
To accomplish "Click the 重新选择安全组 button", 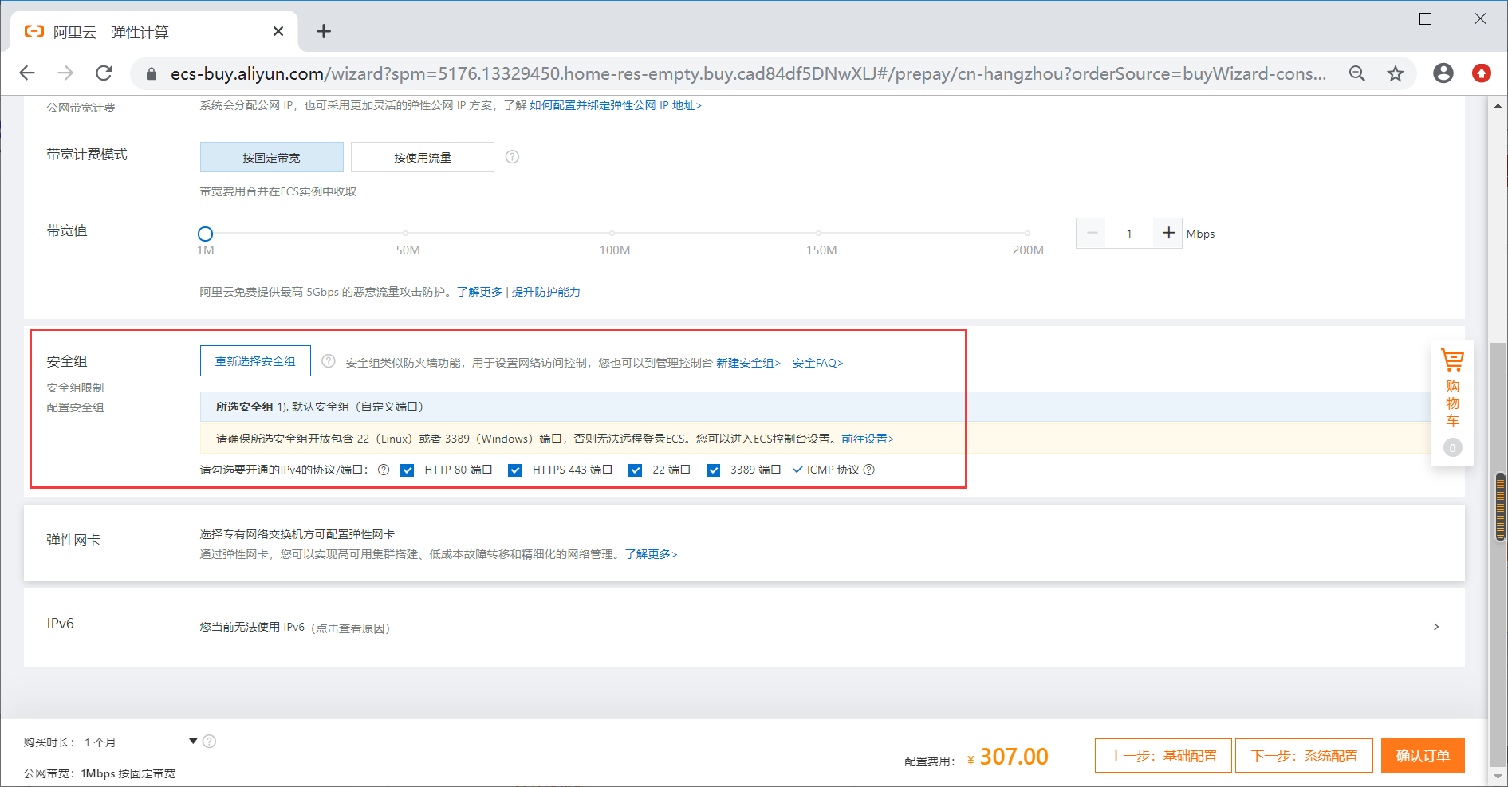I will pyautogui.click(x=255, y=361).
